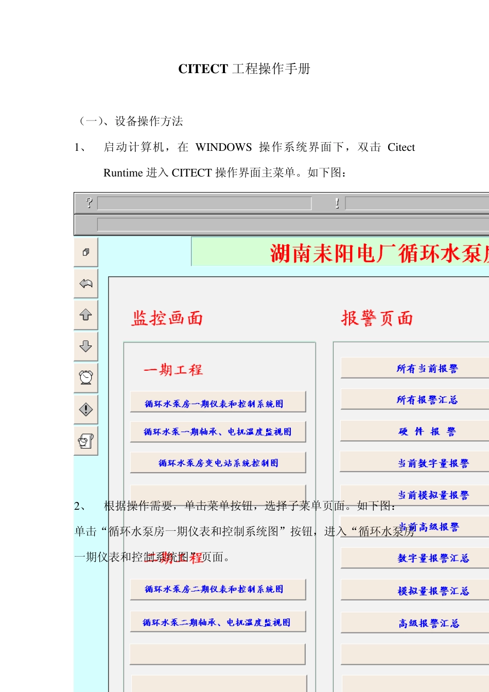Click the exclamation mark alarm icon
Image resolution: width=489 pixels, height=692 pixels.
[337, 203]
